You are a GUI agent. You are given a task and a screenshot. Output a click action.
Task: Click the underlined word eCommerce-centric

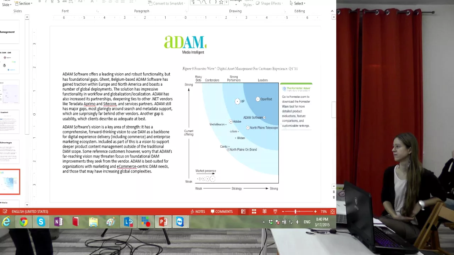pyautogui.click(x=127, y=166)
